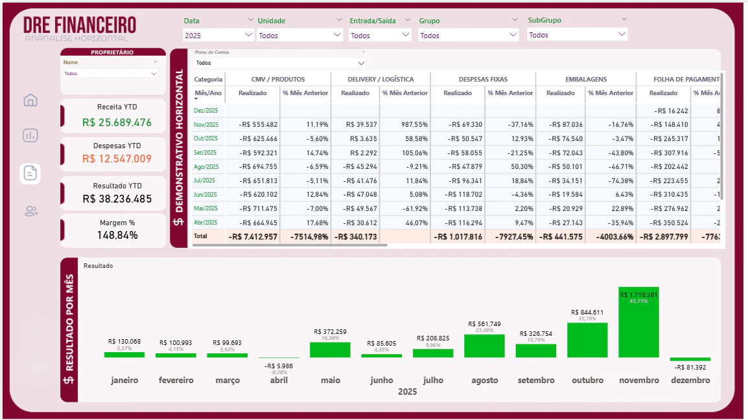Viewport: 748px width, 420px height.
Task: Click the agosto bar in the Resultado chart
Action: tap(484, 346)
